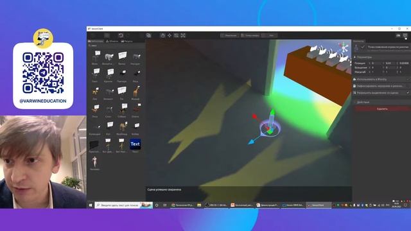The width and height of the screenshot is (411, 231).
Task: Open the third tab in the left panel
Action: click(x=127, y=41)
